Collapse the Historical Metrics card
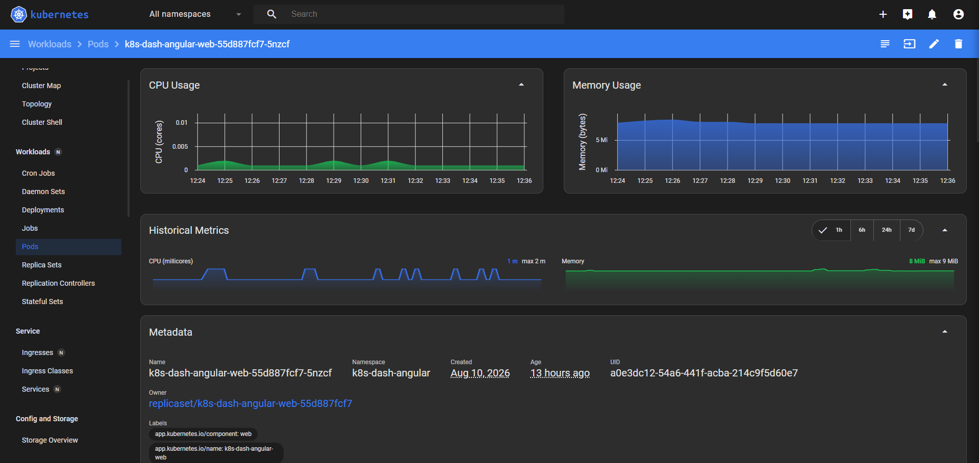 coord(945,230)
